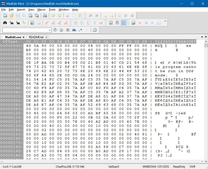Click the Close File toolbar icon
208x169 pixels.
coord(31,16)
